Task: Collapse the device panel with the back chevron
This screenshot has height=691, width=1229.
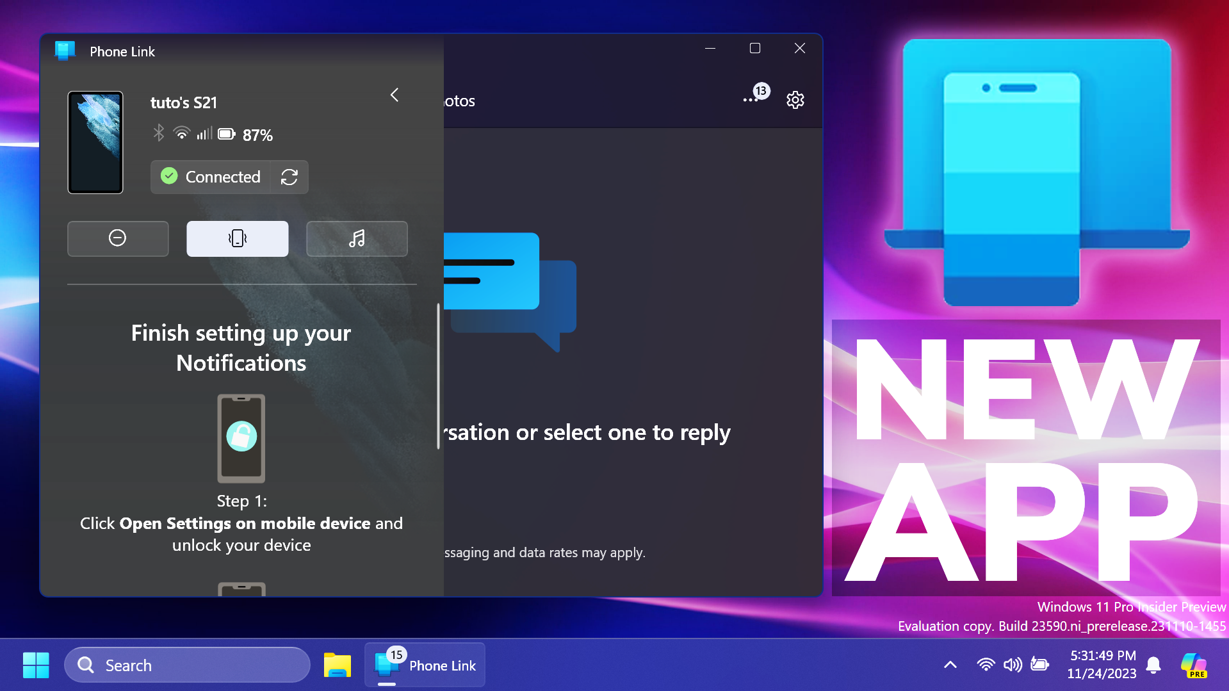Action: 394,94
